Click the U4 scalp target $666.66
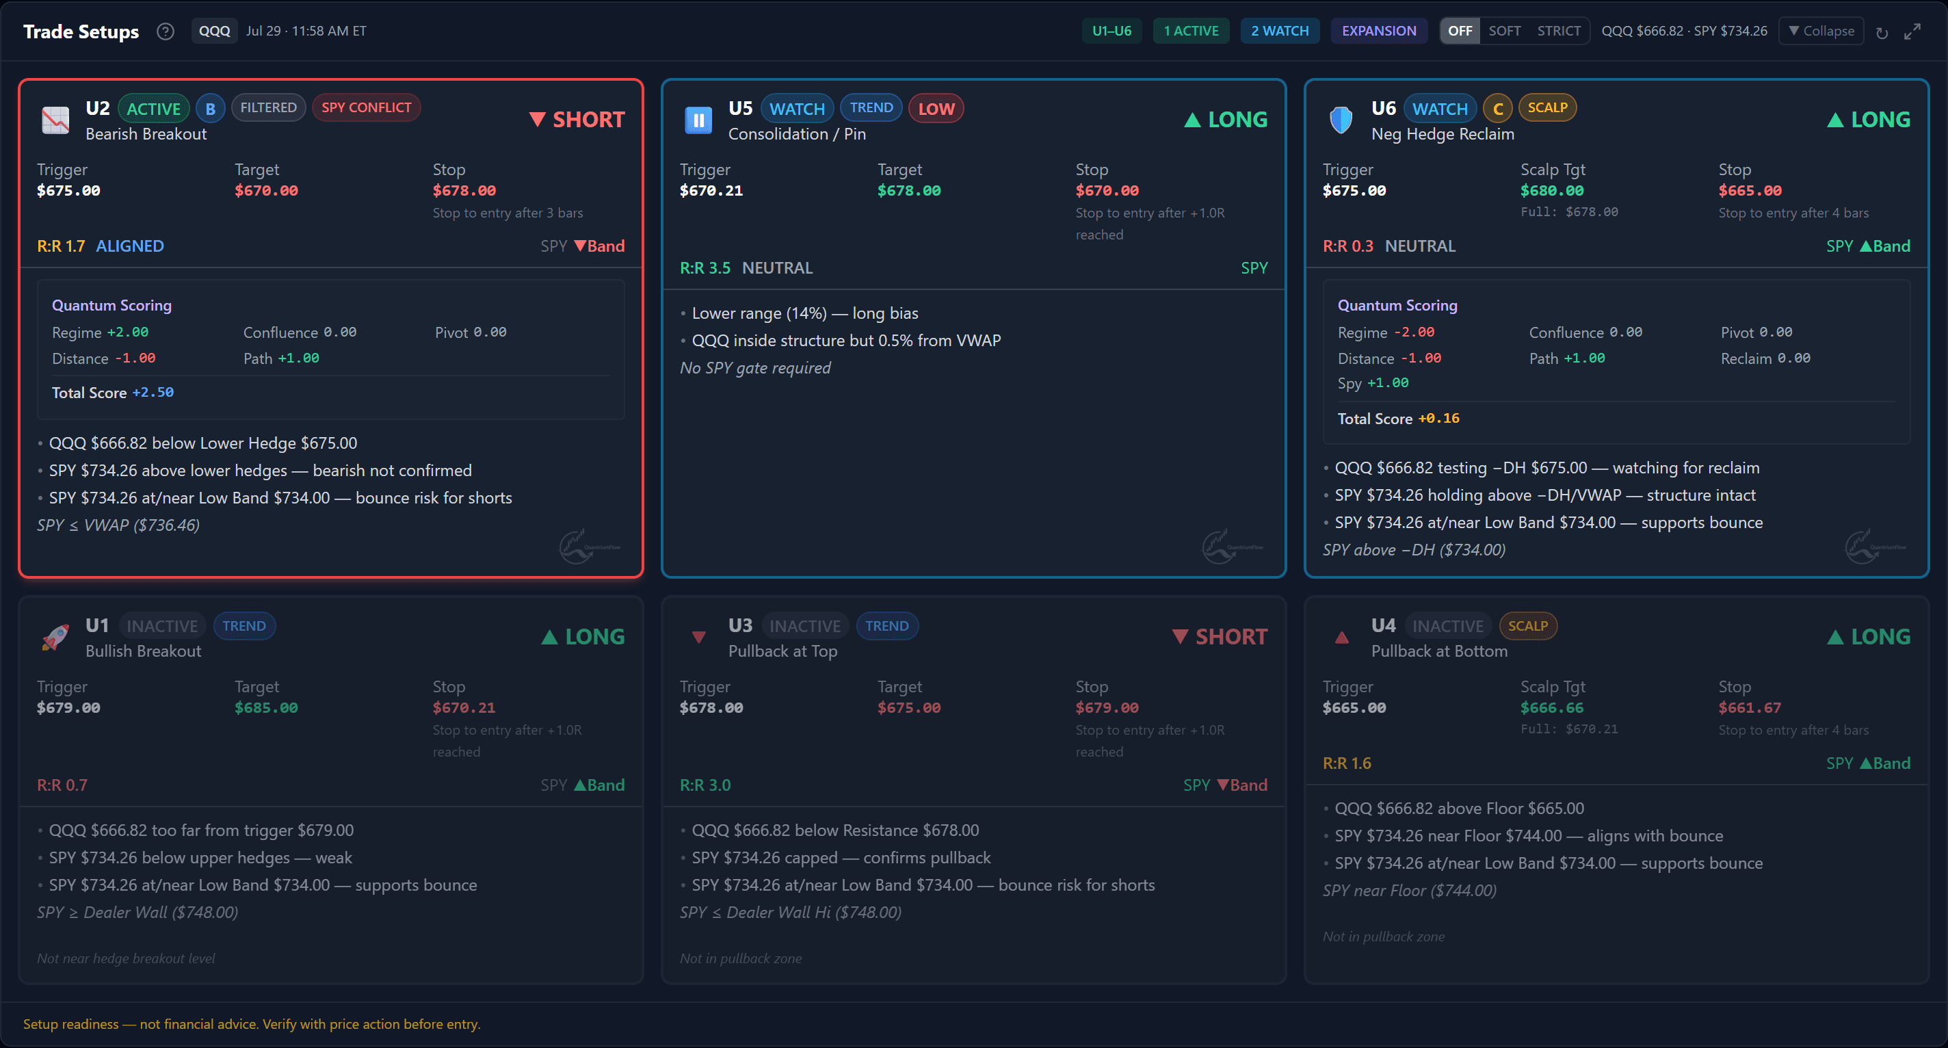Image resolution: width=1948 pixels, height=1048 pixels. pos(1552,708)
